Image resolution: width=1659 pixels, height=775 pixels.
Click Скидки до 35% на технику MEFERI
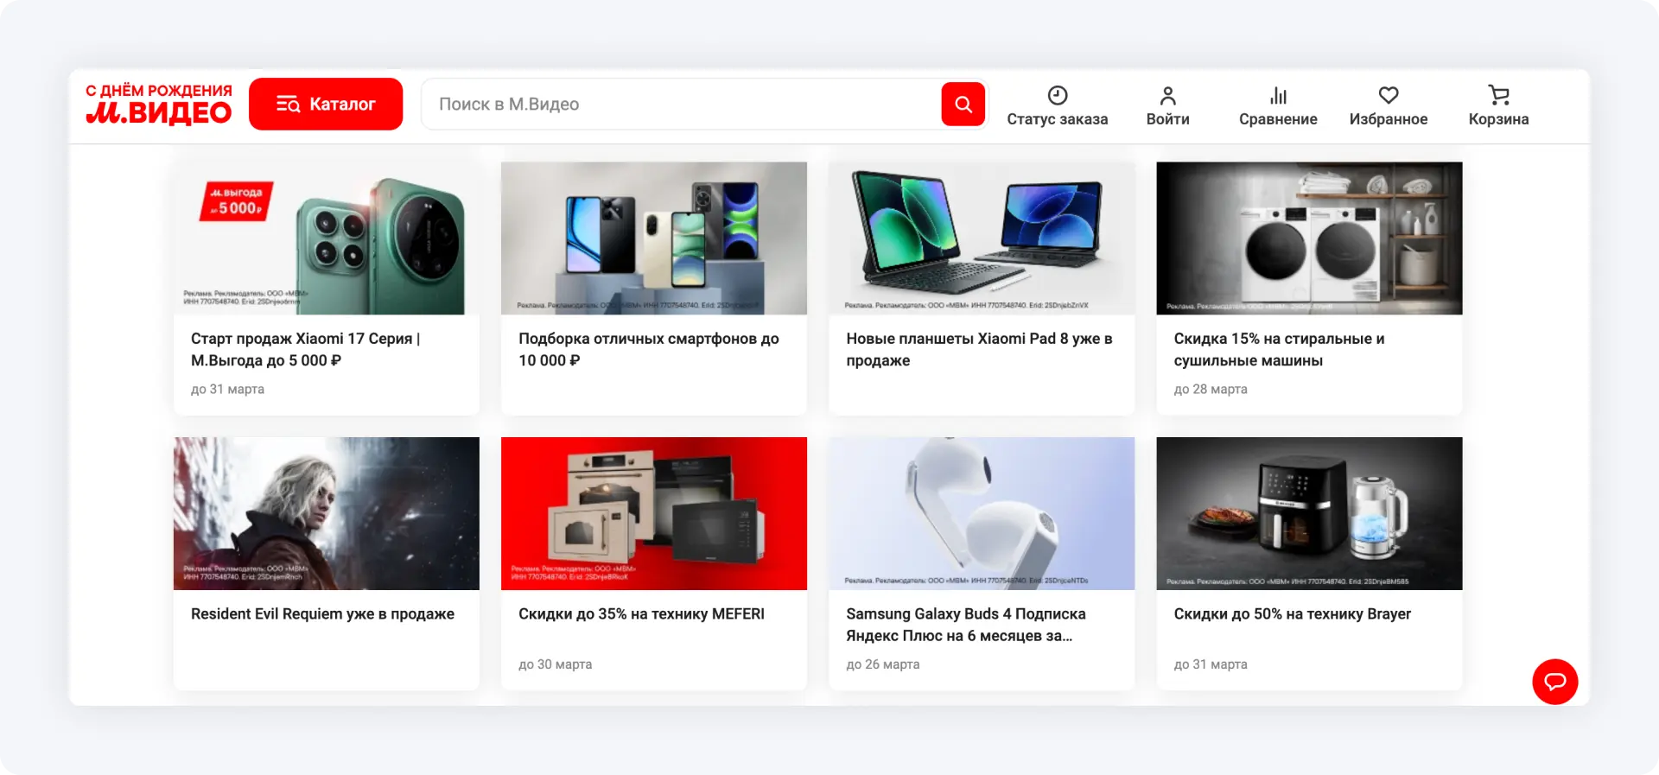(641, 614)
